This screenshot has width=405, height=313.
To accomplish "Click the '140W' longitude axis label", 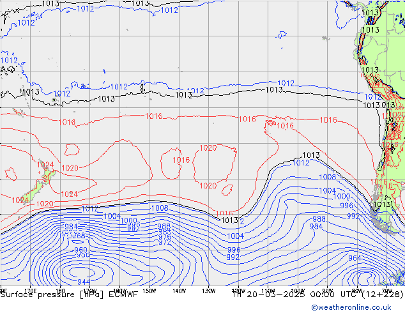I will click(179, 291).
